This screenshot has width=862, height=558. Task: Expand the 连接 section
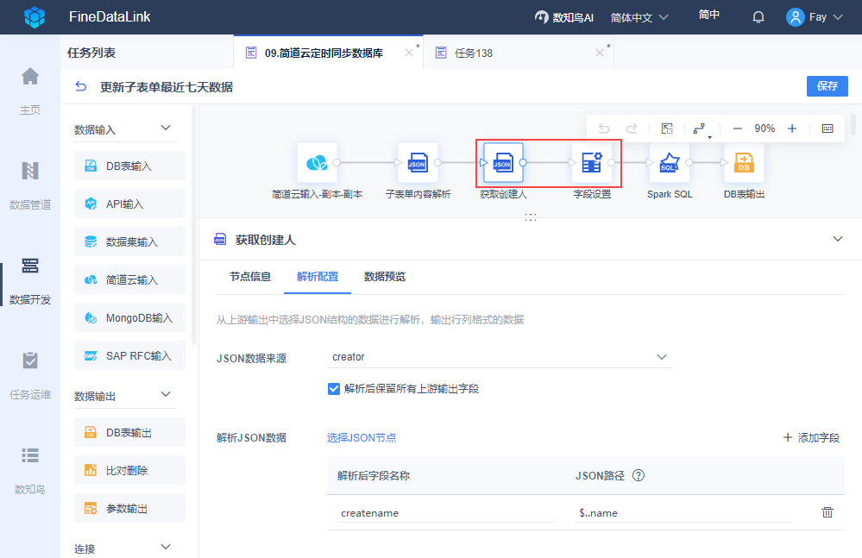[x=166, y=547]
